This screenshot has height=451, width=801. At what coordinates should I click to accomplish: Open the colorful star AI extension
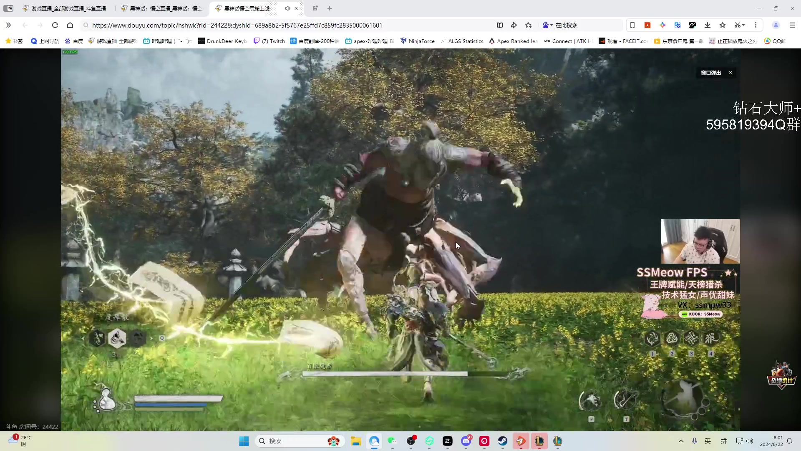[x=662, y=25]
